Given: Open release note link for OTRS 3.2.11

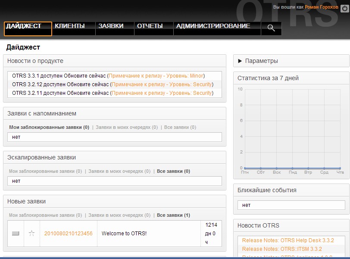Looking at the screenshot, I should (x=162, y=93).
